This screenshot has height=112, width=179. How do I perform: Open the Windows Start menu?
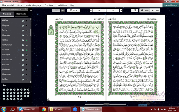4,109
